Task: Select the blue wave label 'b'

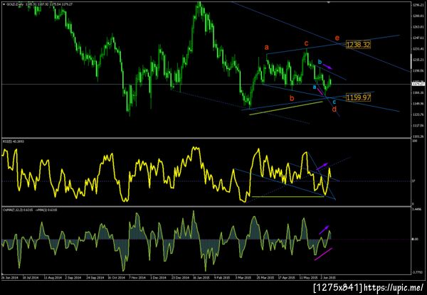Action: pos(320,62)
